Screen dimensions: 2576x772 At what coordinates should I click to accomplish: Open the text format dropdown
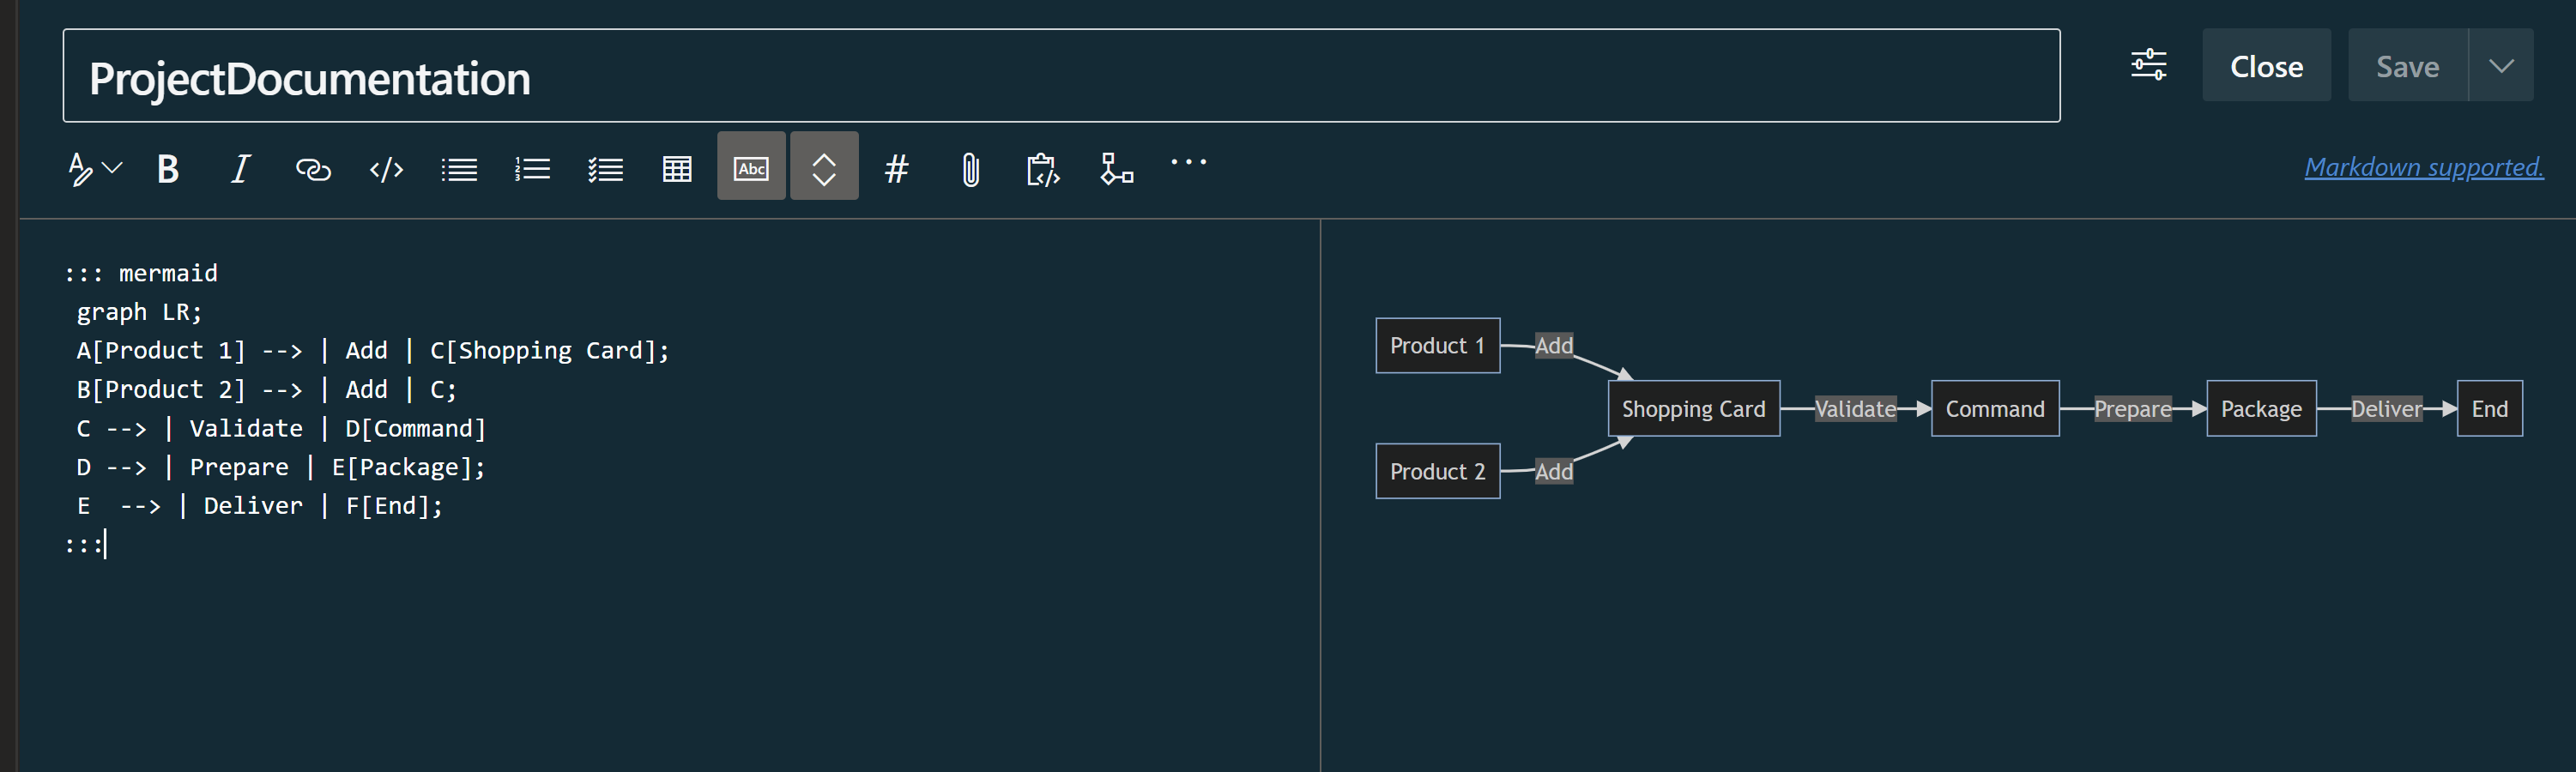(x=93, y=167)
